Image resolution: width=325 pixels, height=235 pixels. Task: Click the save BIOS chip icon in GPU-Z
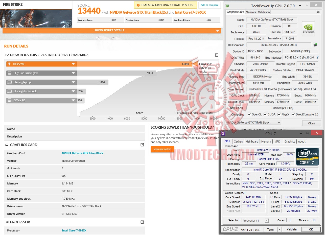coord(315,45)
